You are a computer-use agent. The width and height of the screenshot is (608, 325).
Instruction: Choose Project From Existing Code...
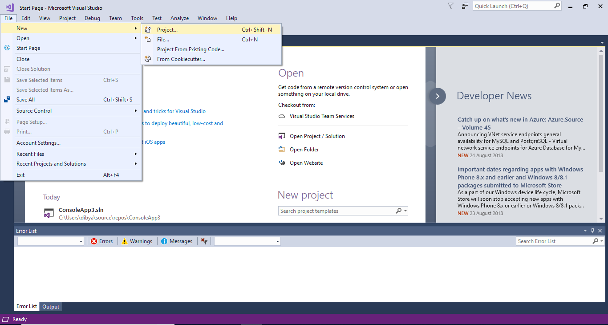(x=211, y=49)
